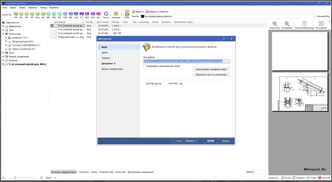Cancel dialog with Отмена
This screenshot has width=332, height=182.
click(x=225, y=141)
